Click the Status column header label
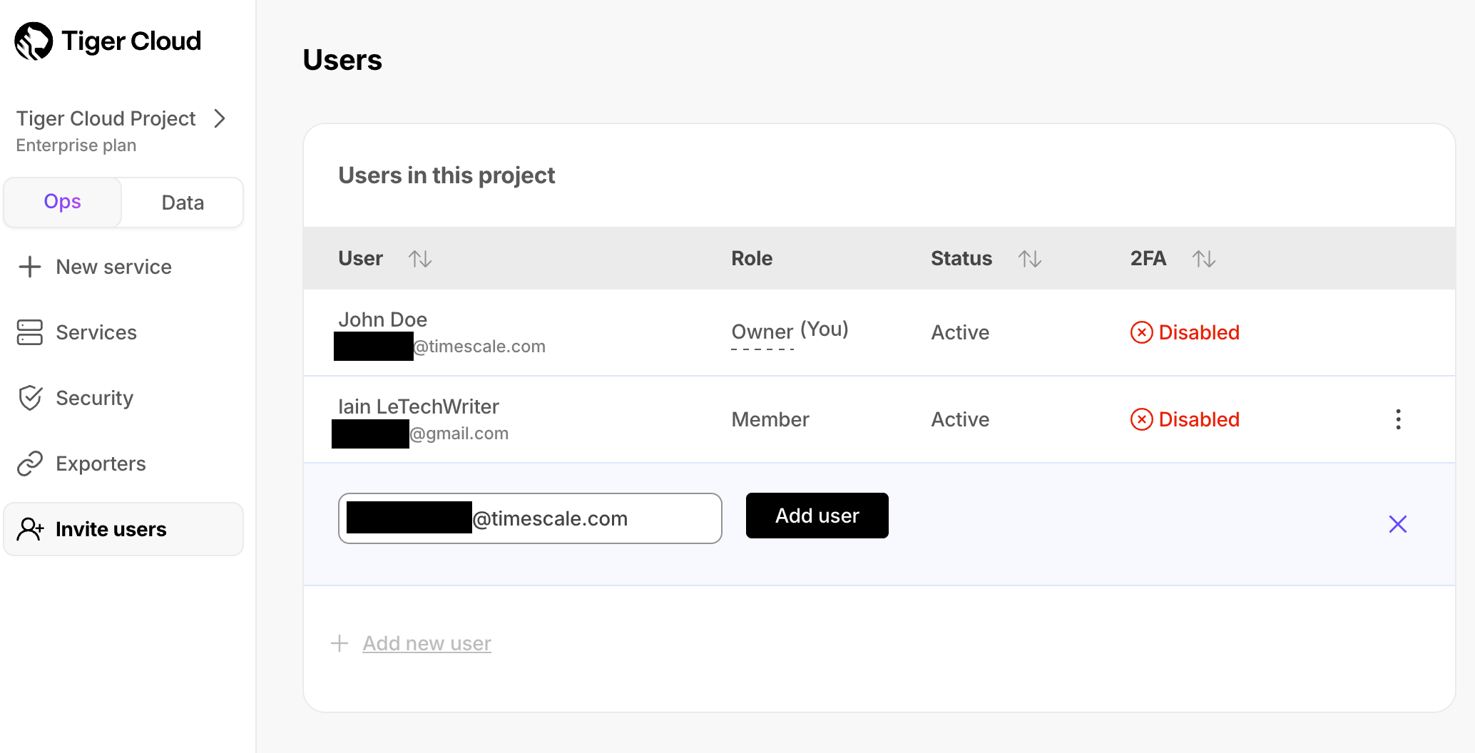 click(961, 258)
